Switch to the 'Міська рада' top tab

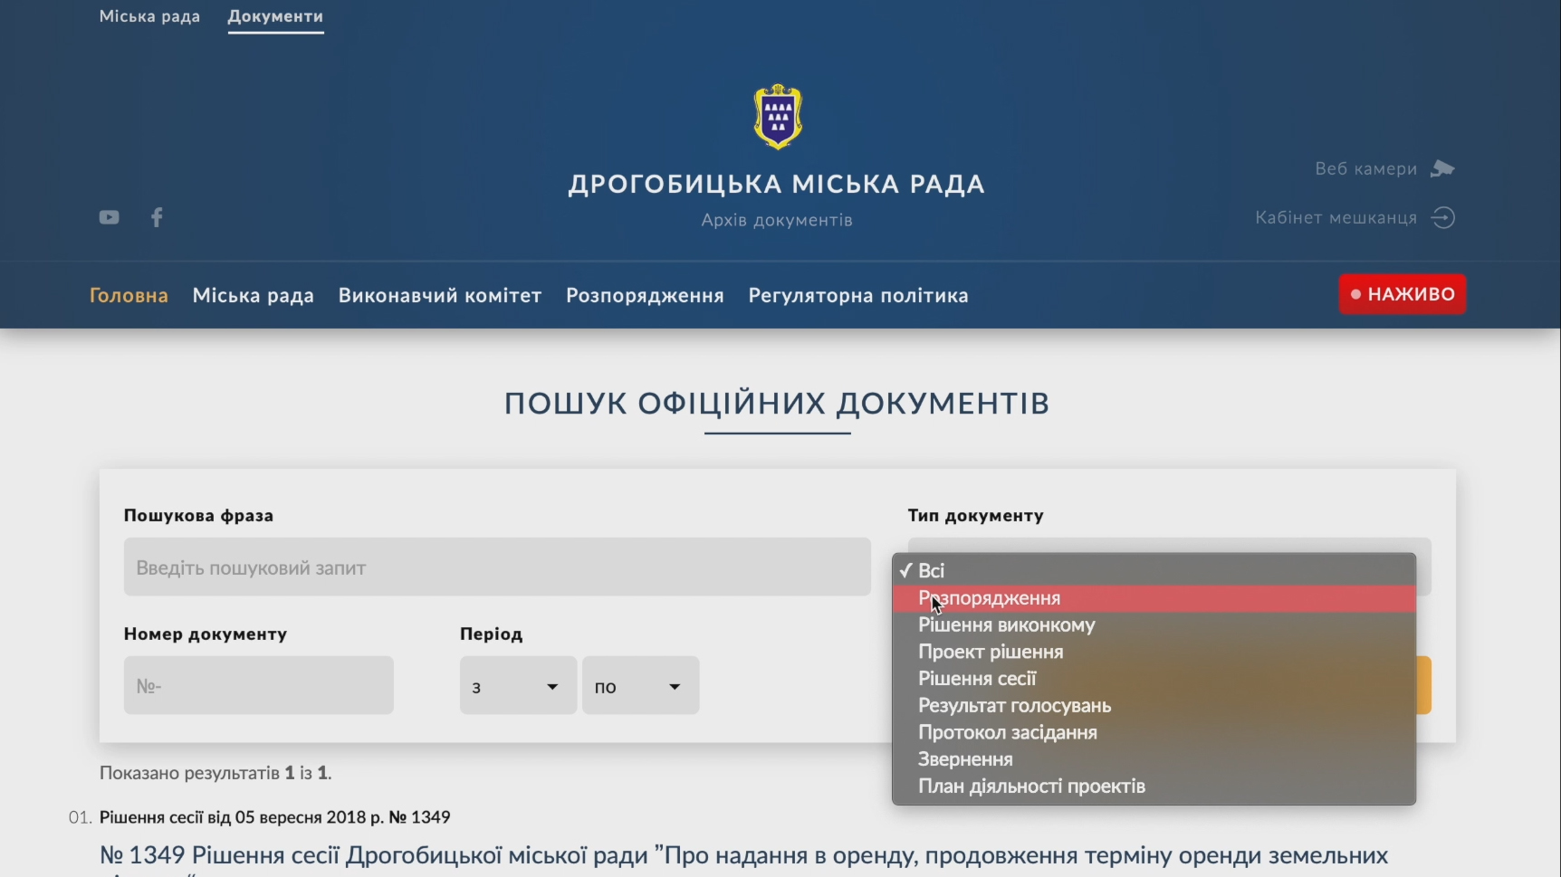coord(149,16)
